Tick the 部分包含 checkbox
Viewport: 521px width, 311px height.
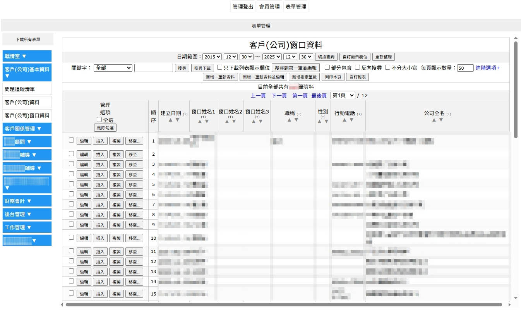click(327, 67)
